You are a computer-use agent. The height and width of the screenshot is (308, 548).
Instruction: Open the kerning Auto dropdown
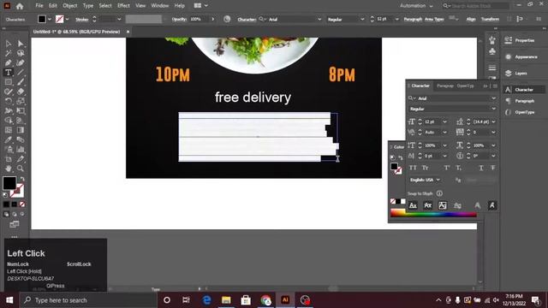click(444, 133)
